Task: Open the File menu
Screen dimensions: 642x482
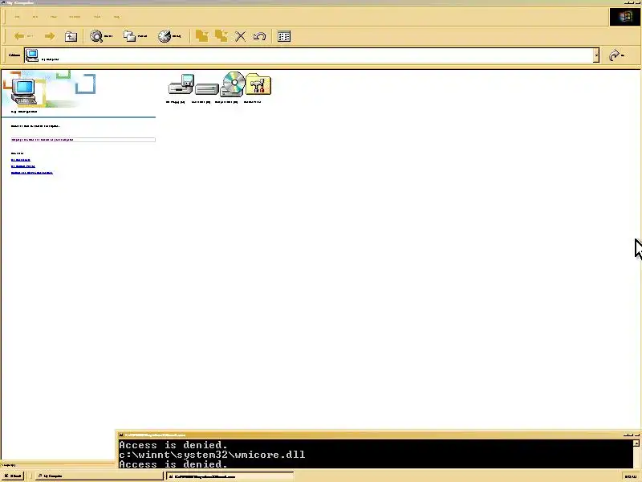Action: coord(17,17)
